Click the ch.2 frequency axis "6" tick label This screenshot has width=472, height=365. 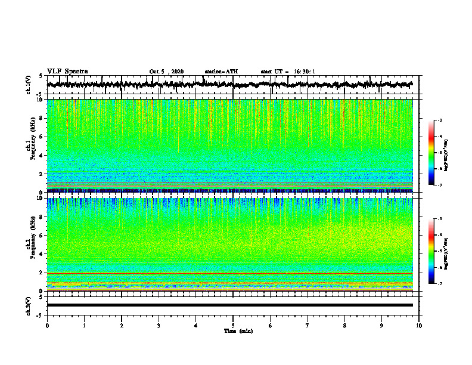(x=41, y=236)
